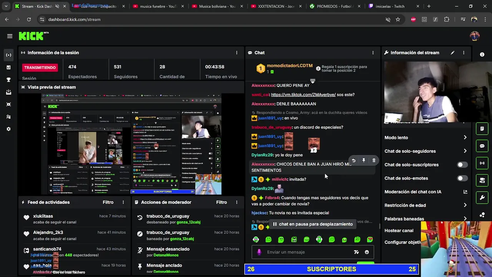Open the community people icon in left sidebar
Viewport: 492px width, 277px height.
[8, 117]
